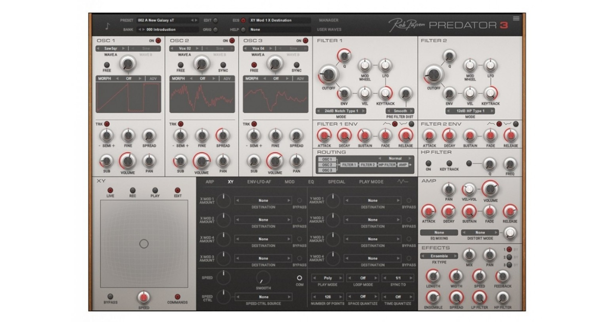This screenshot has width=614, height=322.
Task: Click the USER WAVES button
Action: 329,30
